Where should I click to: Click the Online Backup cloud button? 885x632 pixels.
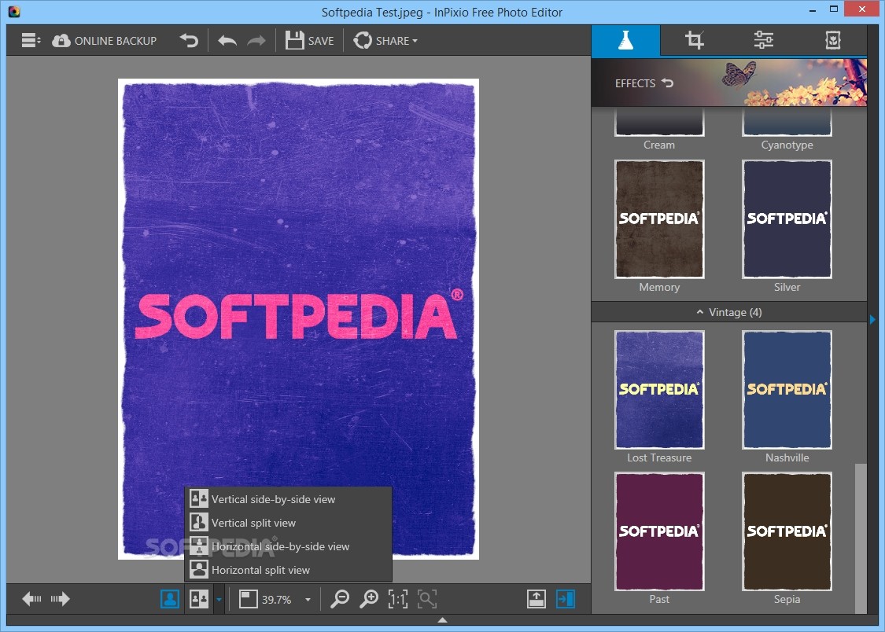105,41
